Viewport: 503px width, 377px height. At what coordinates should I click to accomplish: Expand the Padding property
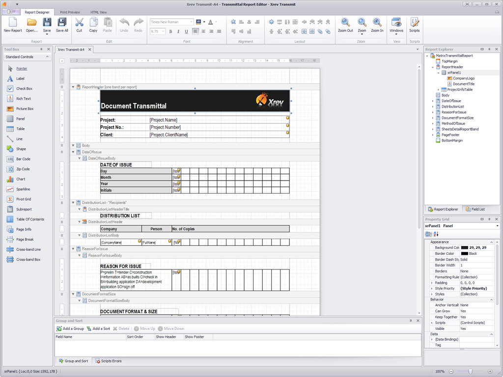(432, 283)
